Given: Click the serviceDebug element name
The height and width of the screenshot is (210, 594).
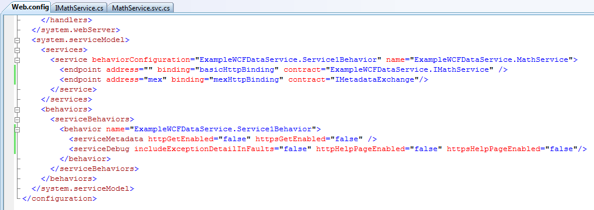Looking at the screenshot, I should pyautogui.click(x=102, y=149).
